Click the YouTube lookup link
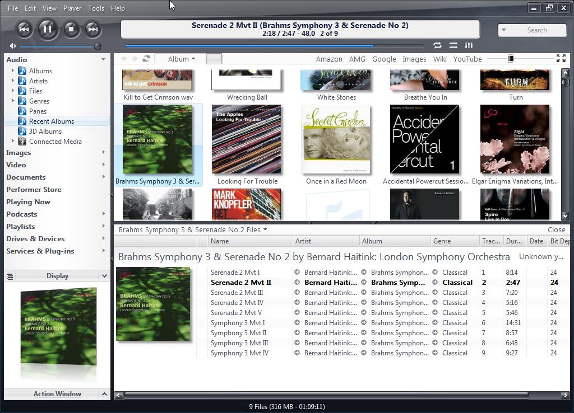 point(467,59)
